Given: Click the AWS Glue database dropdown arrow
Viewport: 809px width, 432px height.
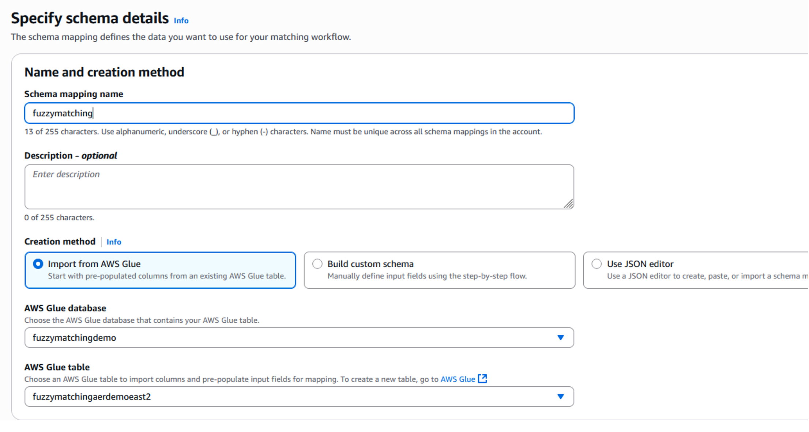Looking at the screenshot, I should [560, 338].
